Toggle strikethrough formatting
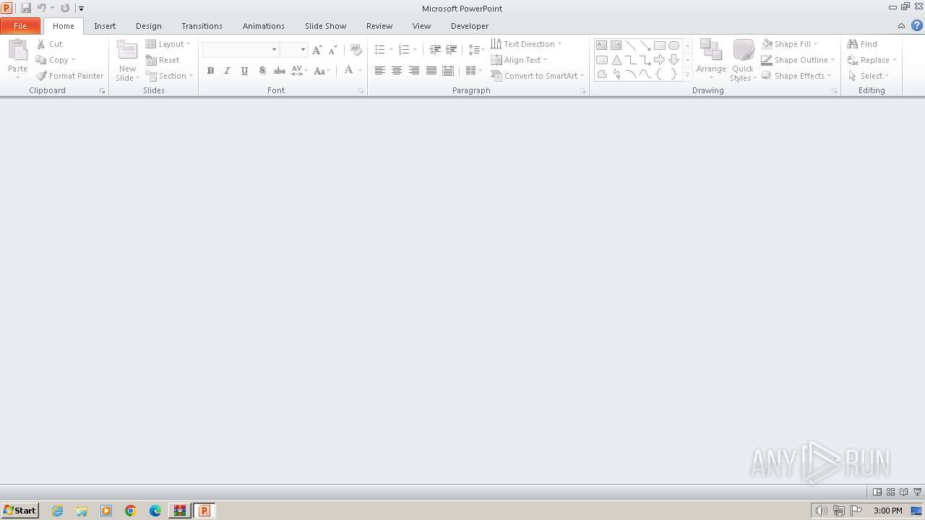Image resolution: width=925 pixels, height=520 pixels. click(279, 71)
